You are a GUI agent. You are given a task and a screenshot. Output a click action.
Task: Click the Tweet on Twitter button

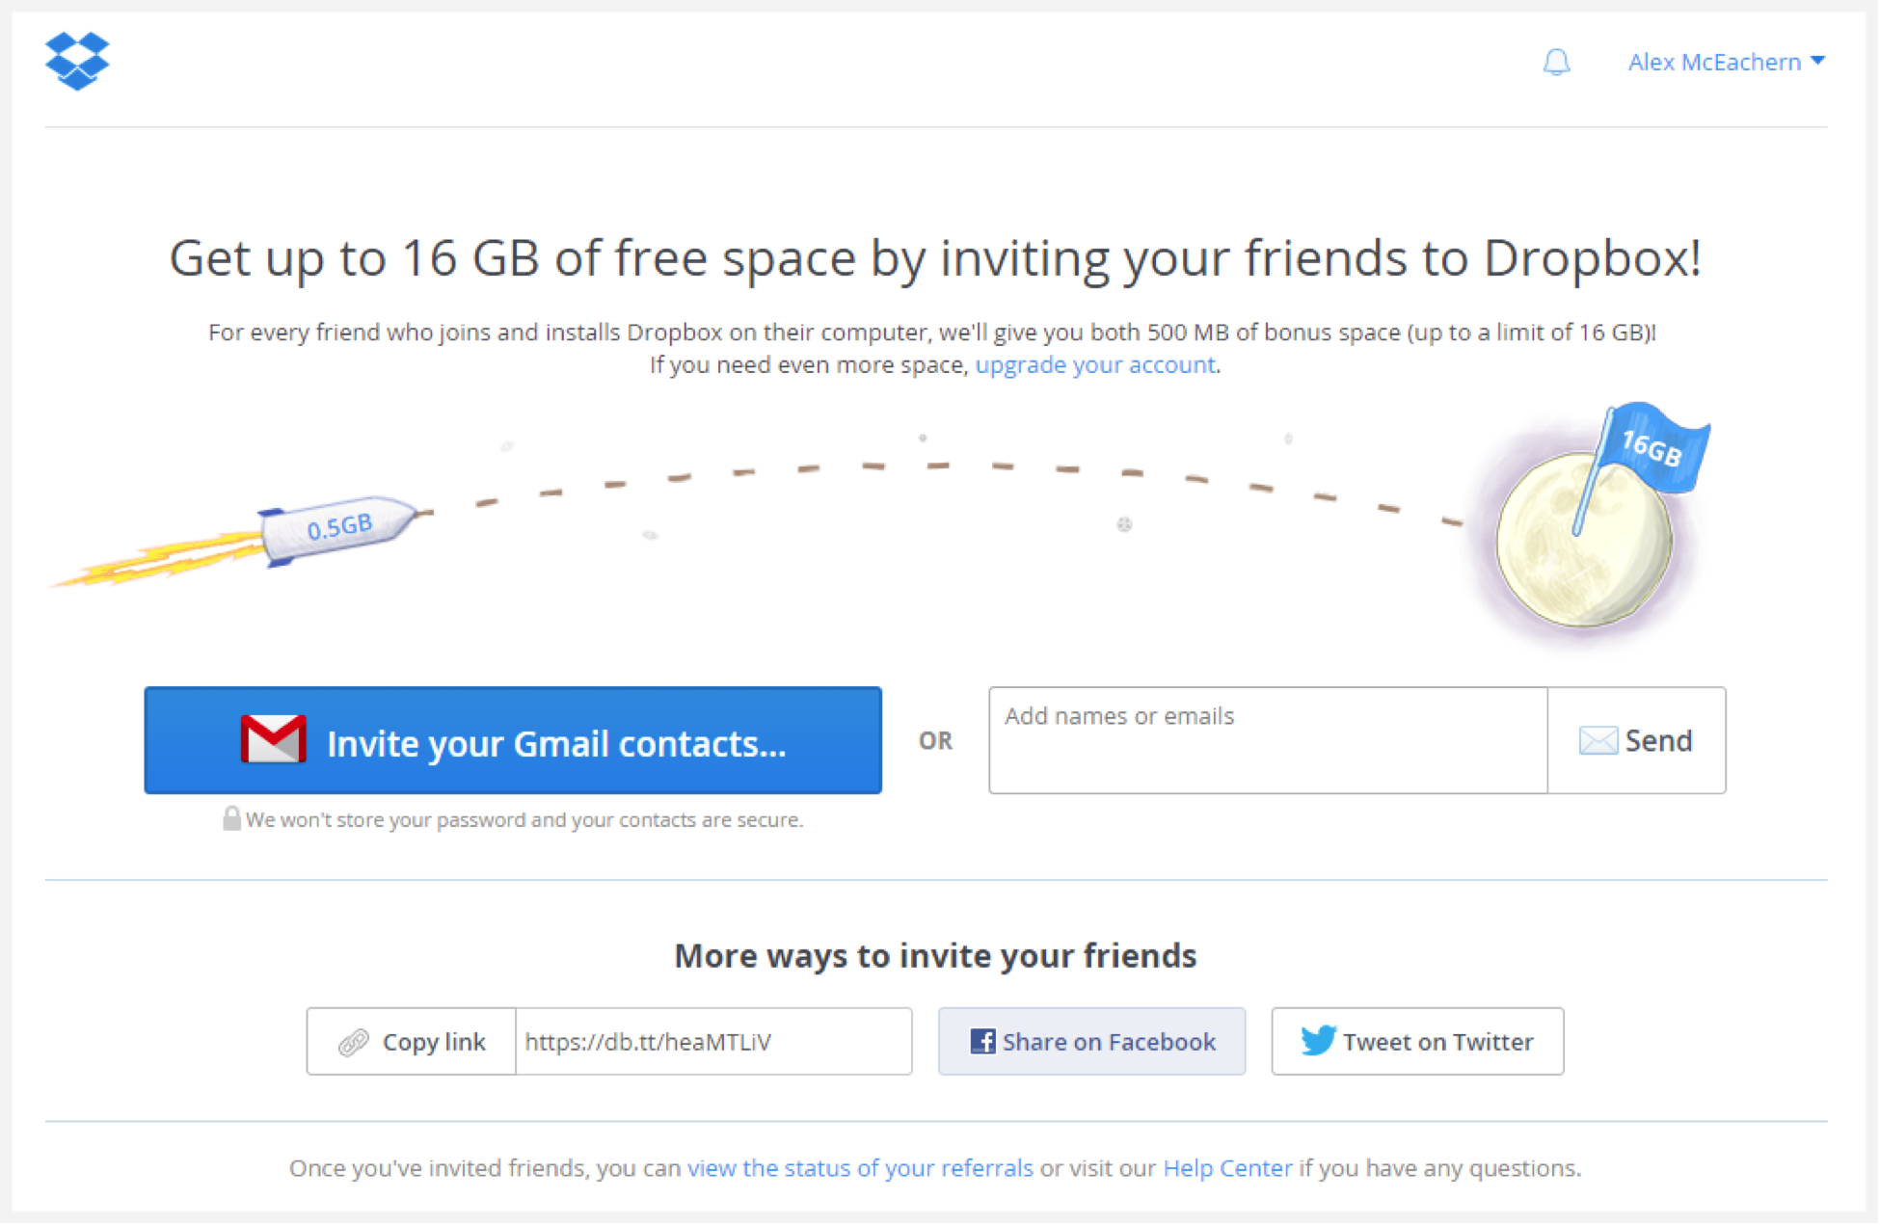(x=1414, y=1041)
